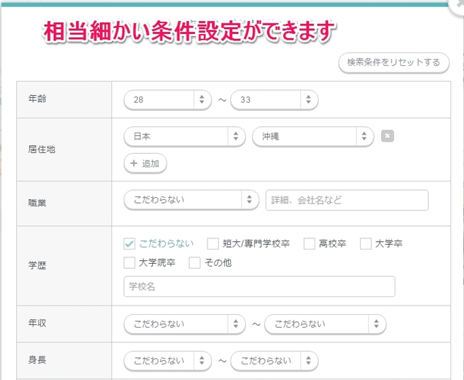Uncheck the こだわらない education checkbox
This screenshot has height=380, width=464.
[x=130, y=244]
